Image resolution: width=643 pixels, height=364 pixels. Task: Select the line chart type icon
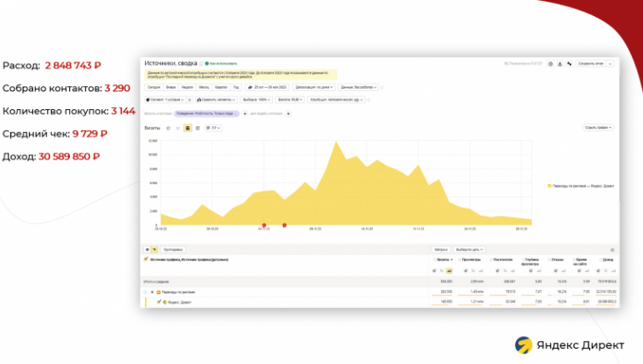[177, 128]
